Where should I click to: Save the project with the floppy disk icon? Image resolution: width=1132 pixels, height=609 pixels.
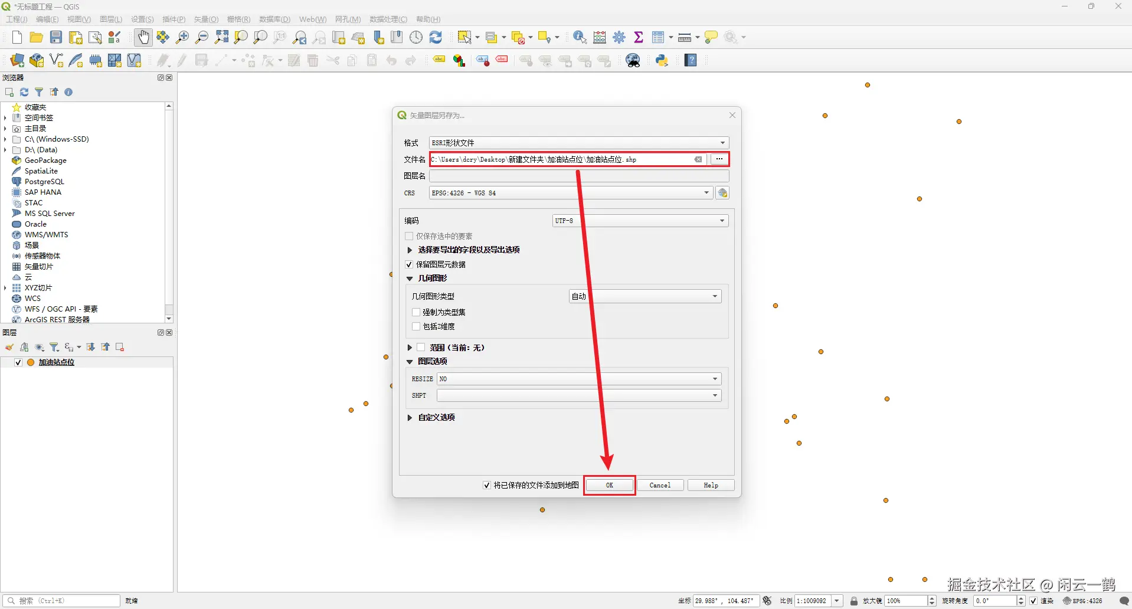(x=56, y=38)
